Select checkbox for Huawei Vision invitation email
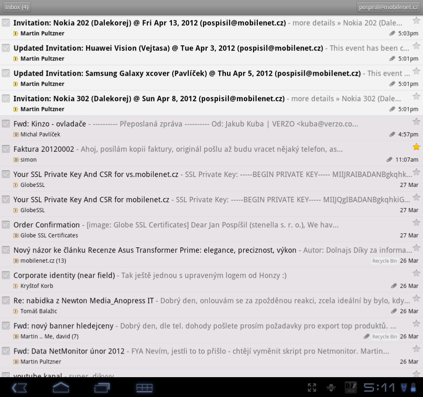This screenshot has height=397, width=423. pos(6,48)
